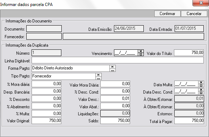Click the Liquidações read-only field

[115, 114]
